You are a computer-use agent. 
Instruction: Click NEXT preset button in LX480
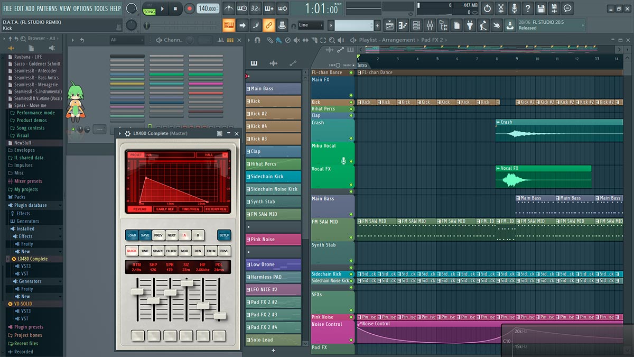172,235
